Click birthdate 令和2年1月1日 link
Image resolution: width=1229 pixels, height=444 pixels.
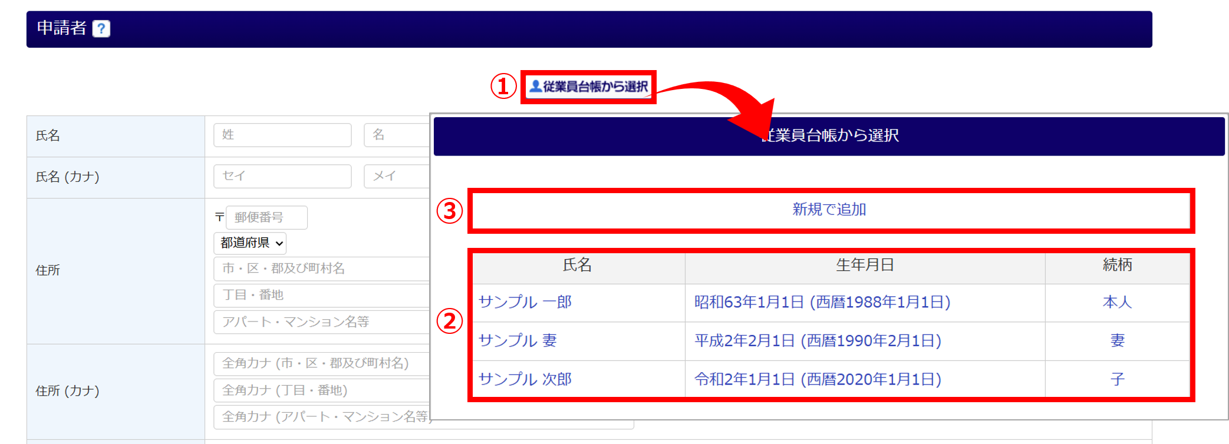point(818,379)
